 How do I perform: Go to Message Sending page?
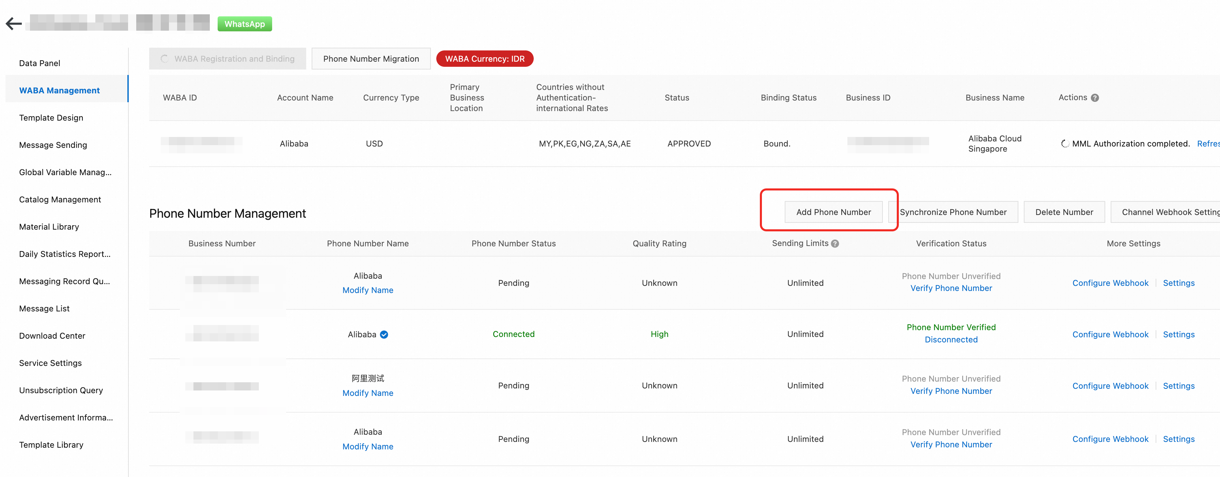(53, 145)
